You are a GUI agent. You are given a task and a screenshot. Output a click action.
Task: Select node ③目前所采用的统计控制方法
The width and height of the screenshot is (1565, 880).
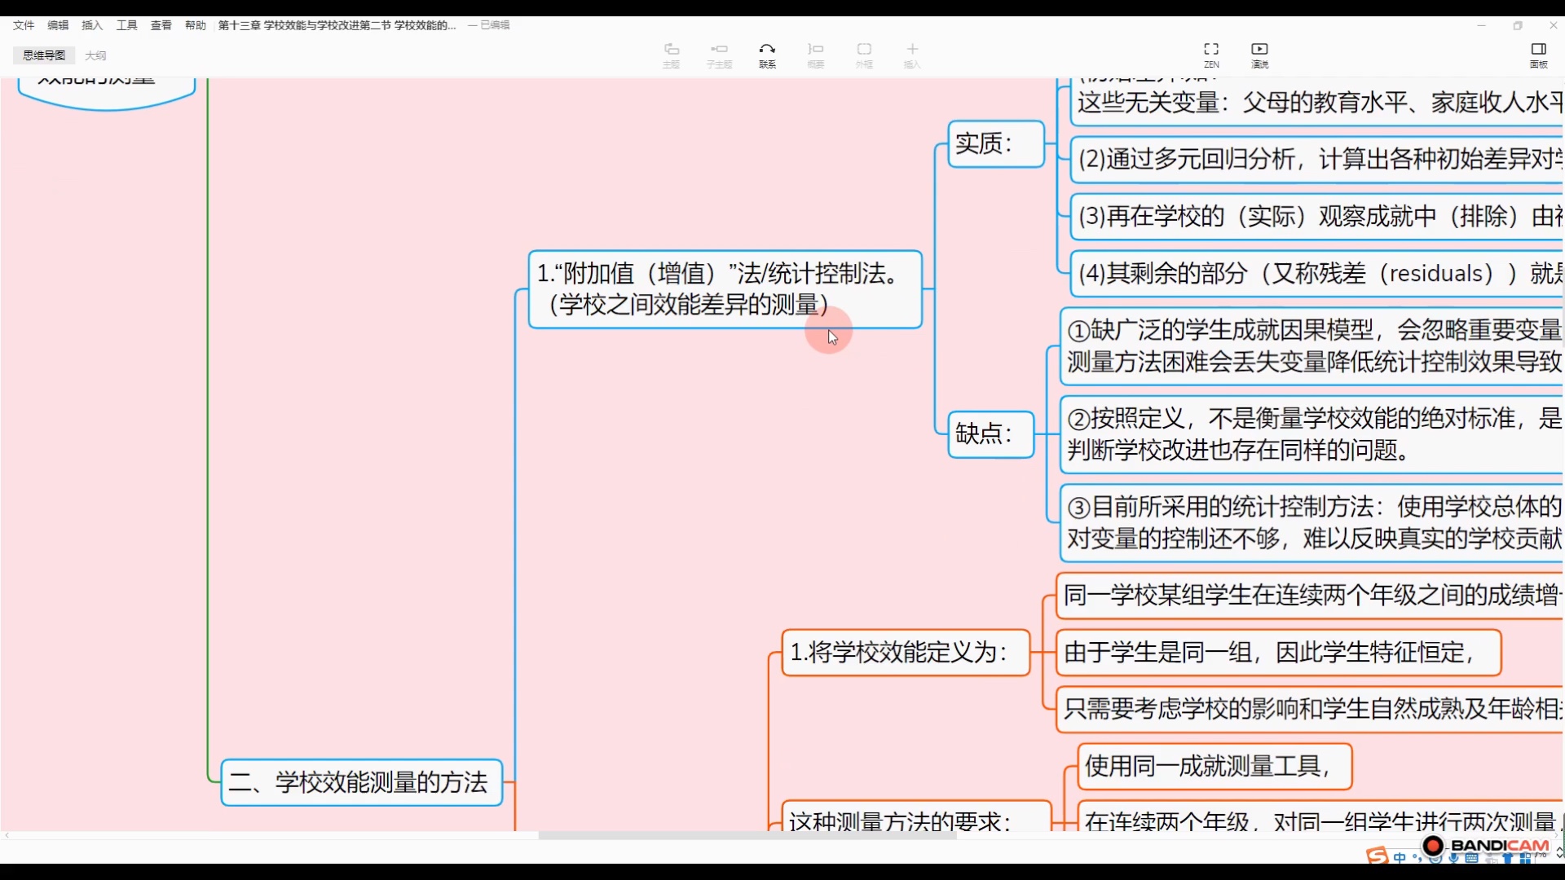point(1312,523)
